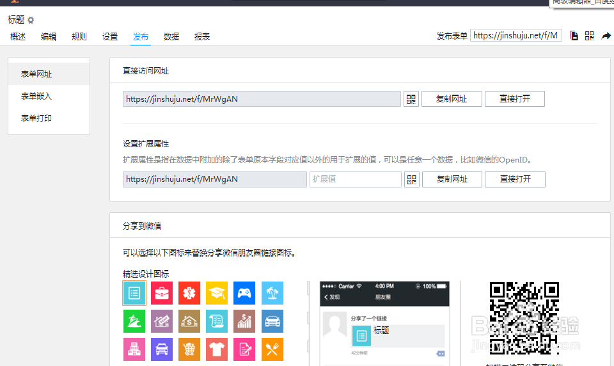Screen dimensions: 614x366
Task: Show QR code for extended attribute URL
Action: pos(411,179)
